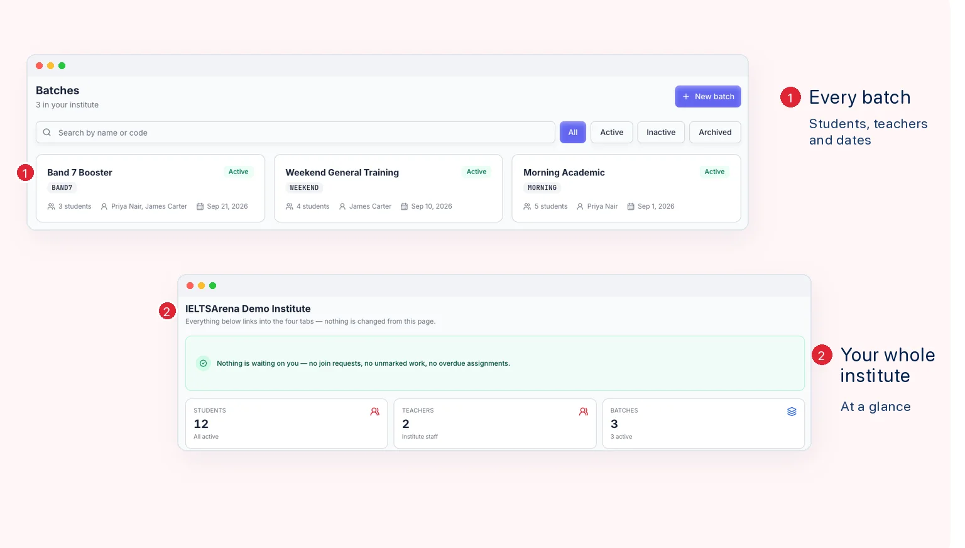Click the New batch button

coord(708,97)
